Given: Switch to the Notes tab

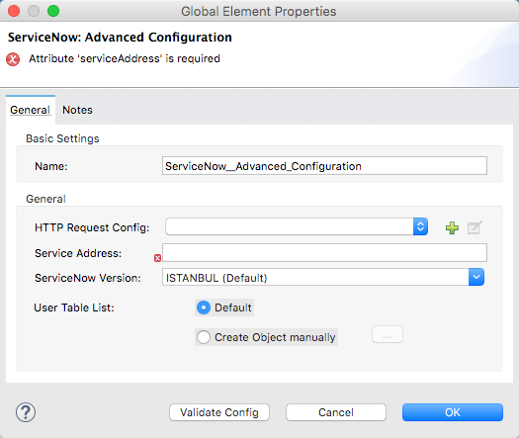Looking at the screenshot, I should 77,110.
